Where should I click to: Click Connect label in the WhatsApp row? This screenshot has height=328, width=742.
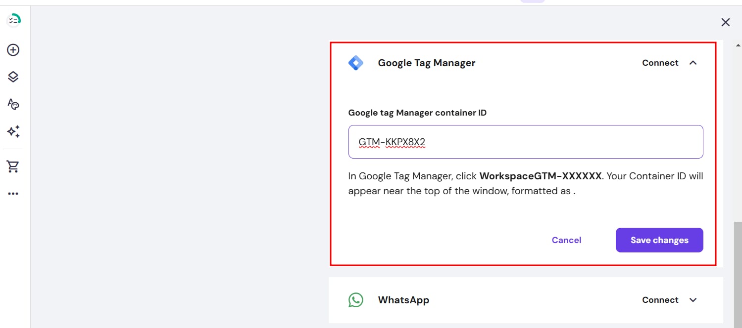tap(660, 300)
